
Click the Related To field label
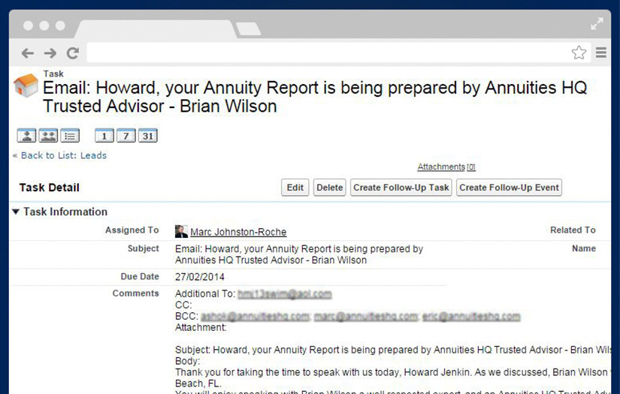point(573,230)
